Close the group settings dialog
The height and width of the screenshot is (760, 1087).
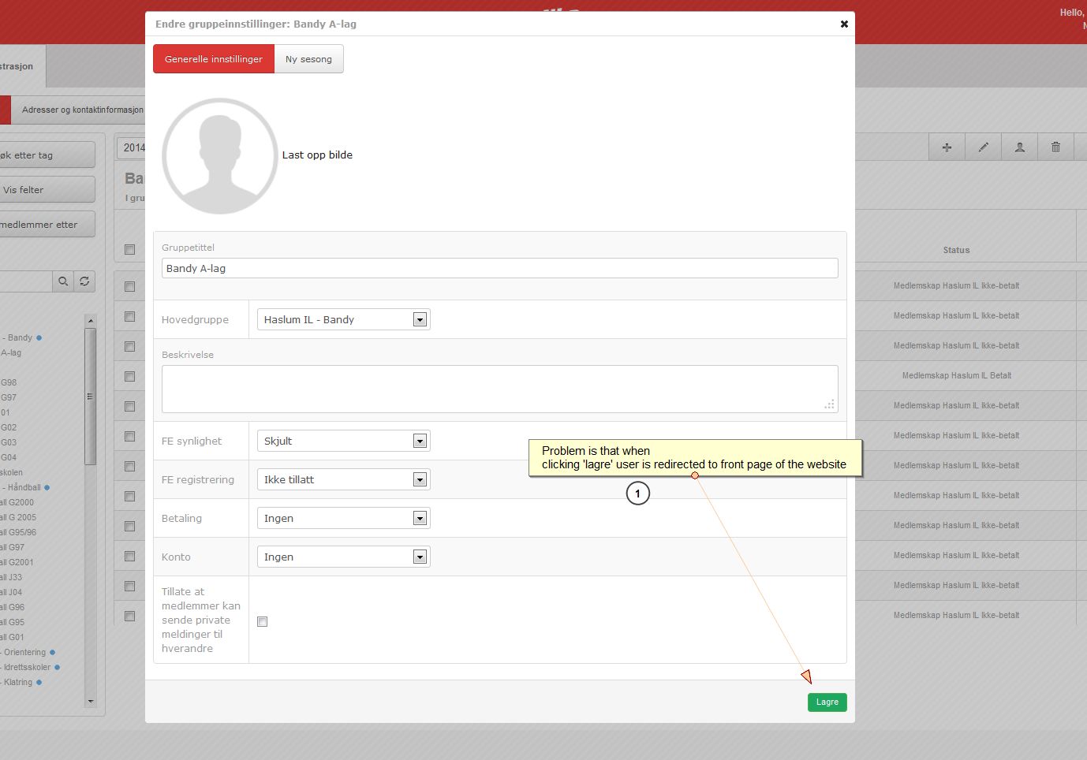[x=844, y=24]
